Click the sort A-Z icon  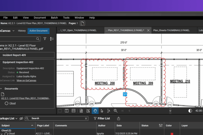(52, 39)
